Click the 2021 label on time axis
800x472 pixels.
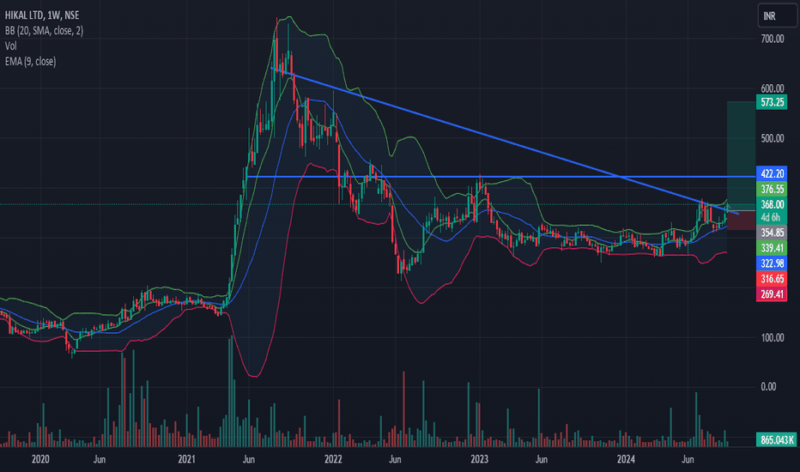coord(187,459)
